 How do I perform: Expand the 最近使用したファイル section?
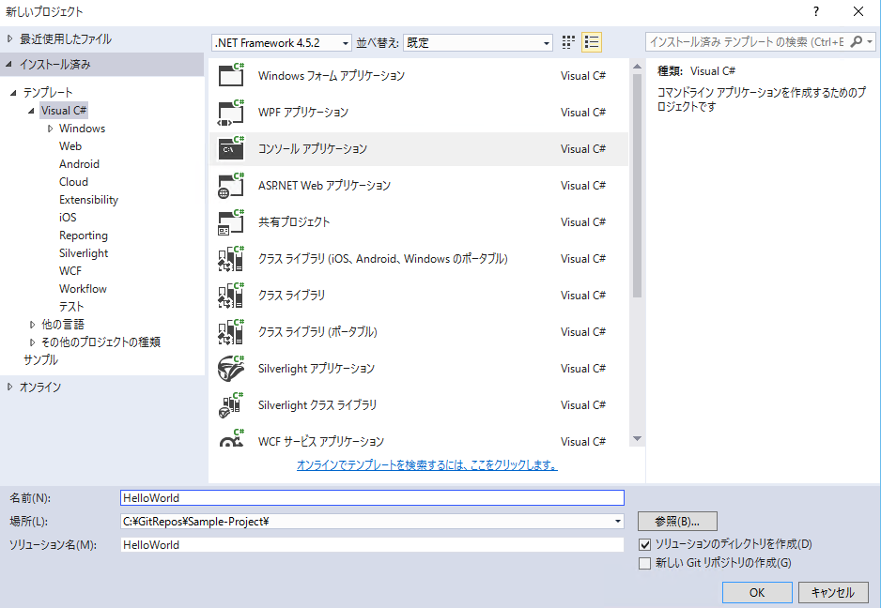click(9, 39)
